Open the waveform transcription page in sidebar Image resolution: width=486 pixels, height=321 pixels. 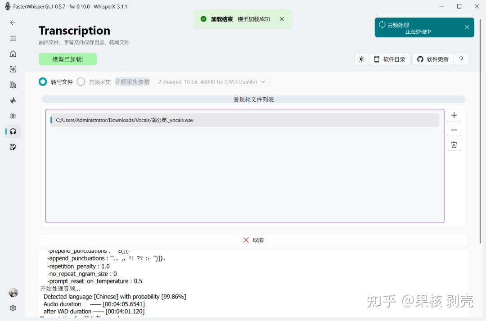[x=13, y=100]
